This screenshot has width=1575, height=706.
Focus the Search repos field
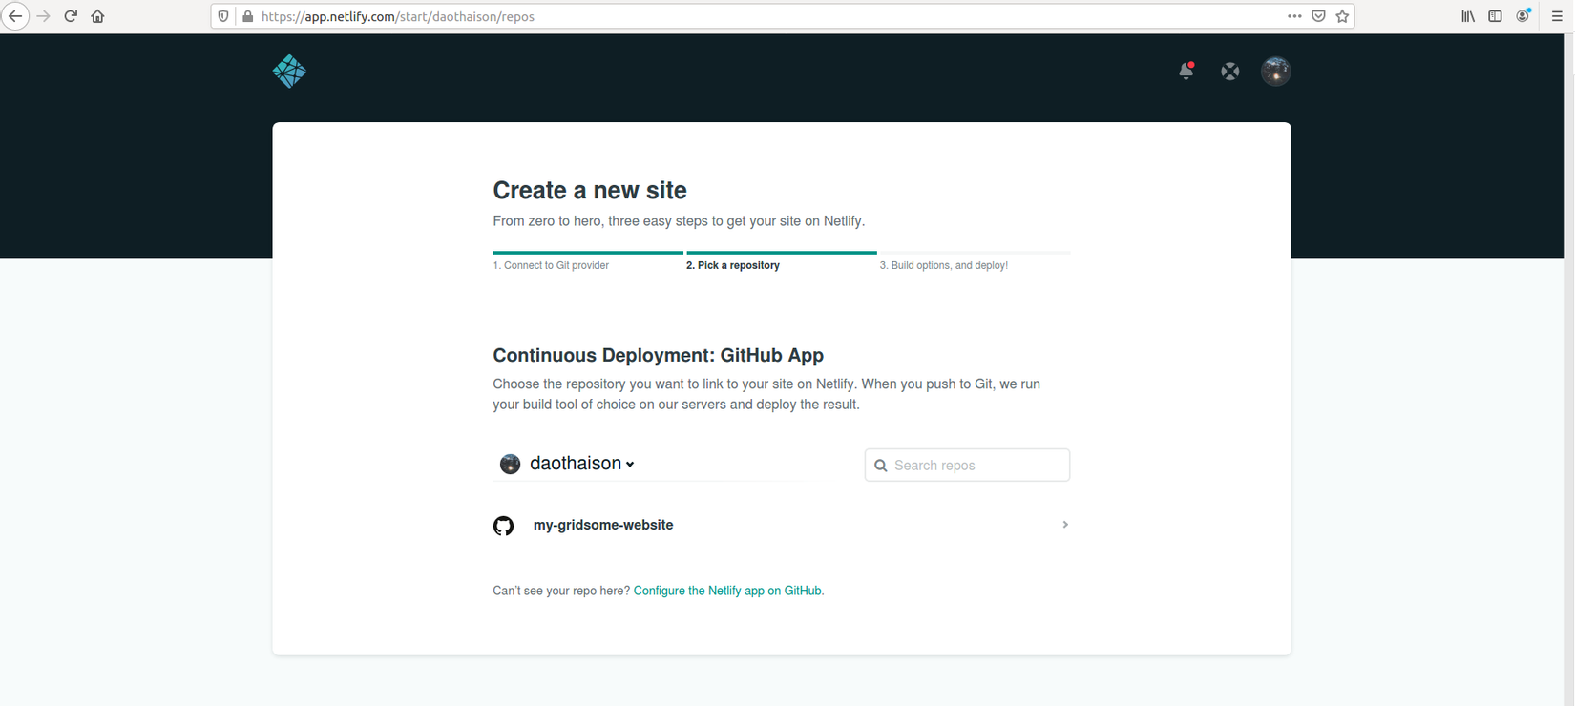967,466
